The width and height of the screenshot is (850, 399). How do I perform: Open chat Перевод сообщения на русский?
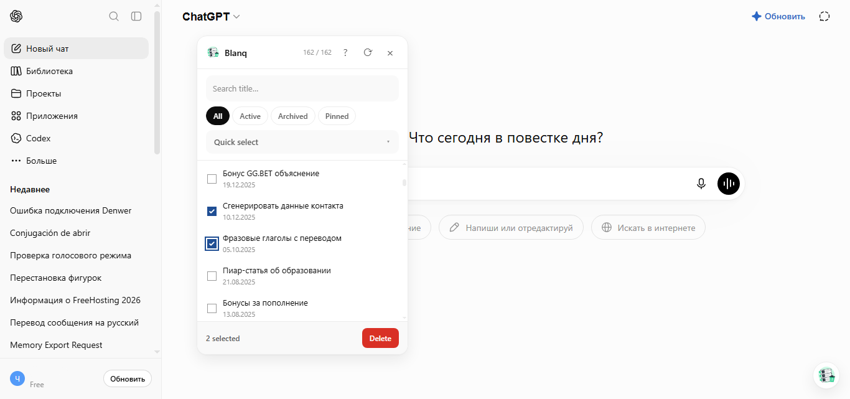[76, 322]
